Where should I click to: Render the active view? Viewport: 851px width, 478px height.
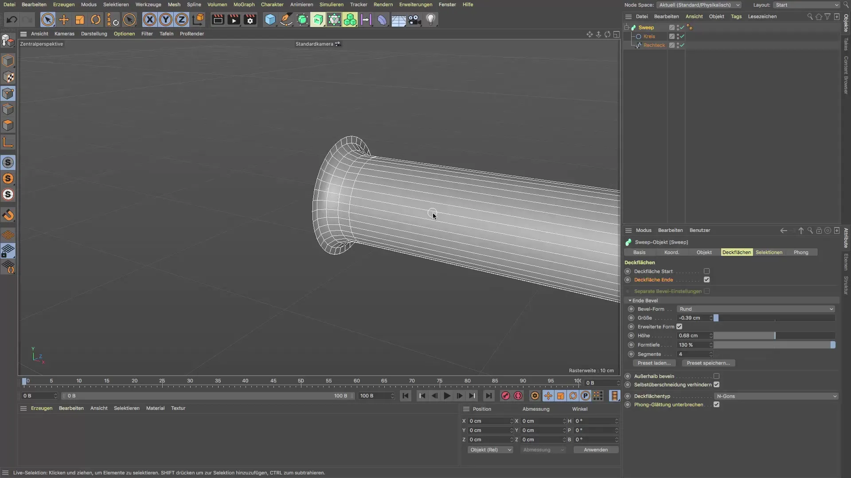218,19
